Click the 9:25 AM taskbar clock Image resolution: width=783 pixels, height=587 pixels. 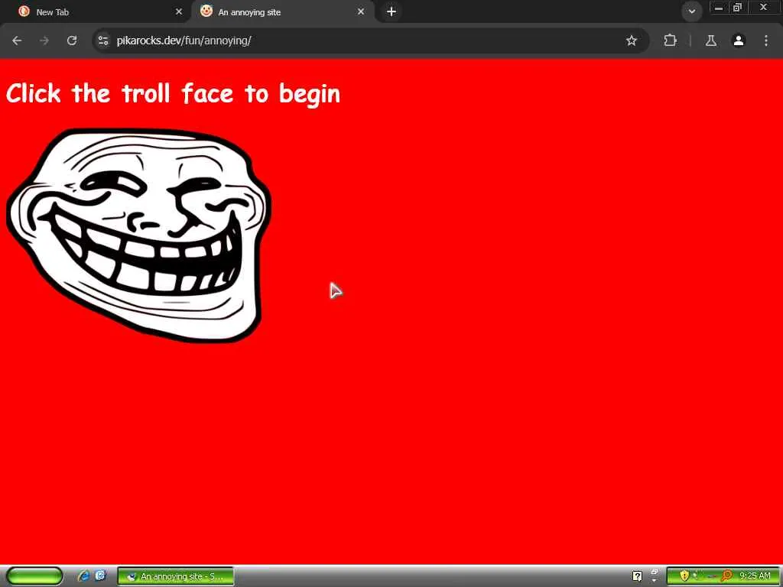pyautogui.click(x=755, y=576)
